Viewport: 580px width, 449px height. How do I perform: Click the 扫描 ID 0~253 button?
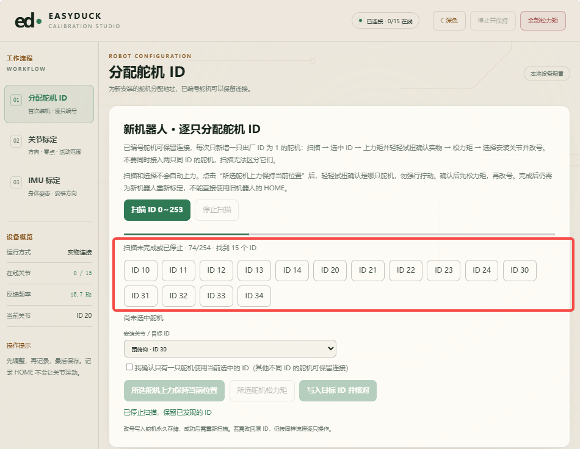tap(157, 210)
